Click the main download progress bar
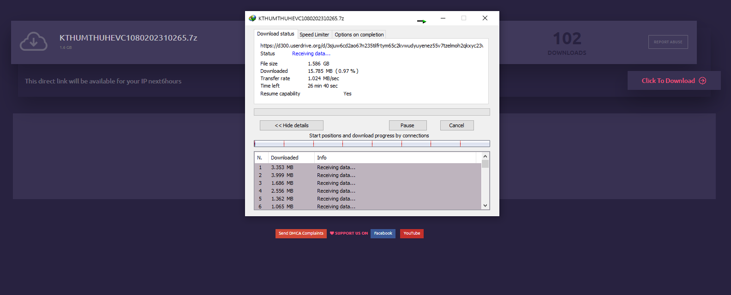731x295 pixels. click(x=372, y=112)
